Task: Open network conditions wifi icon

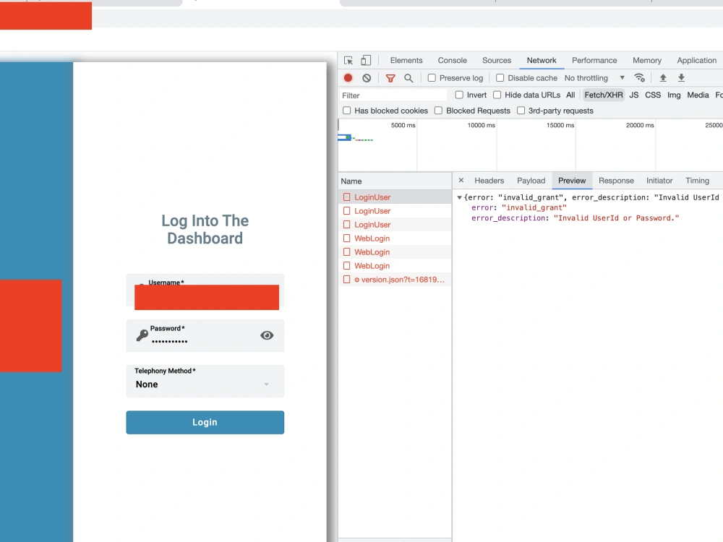Action: click(640, 78)
